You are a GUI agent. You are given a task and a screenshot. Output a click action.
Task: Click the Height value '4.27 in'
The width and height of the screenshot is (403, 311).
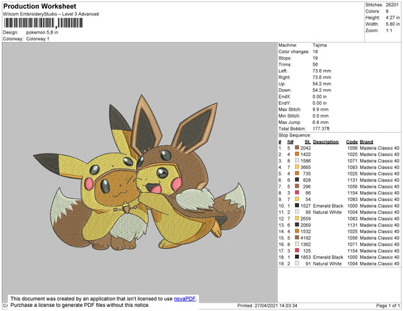coord(393,17)
